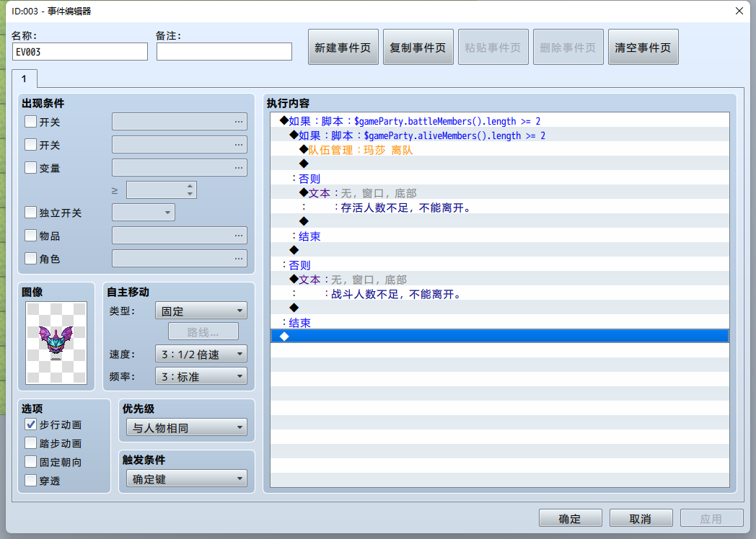Open the 类型 movement type dropdown
The width and height of the screenshot is (756, 539).
click(x=201, y=311)
